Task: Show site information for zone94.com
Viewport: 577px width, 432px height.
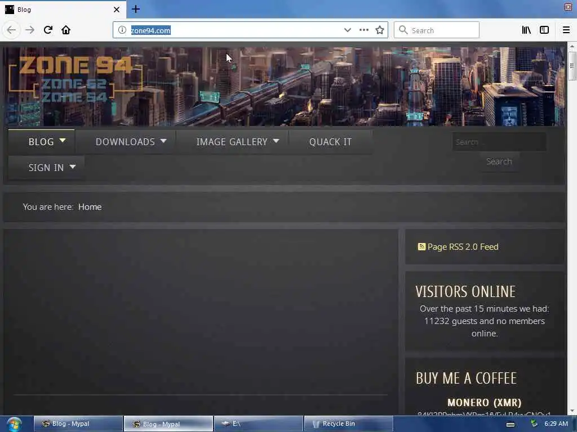Action: 122,30
